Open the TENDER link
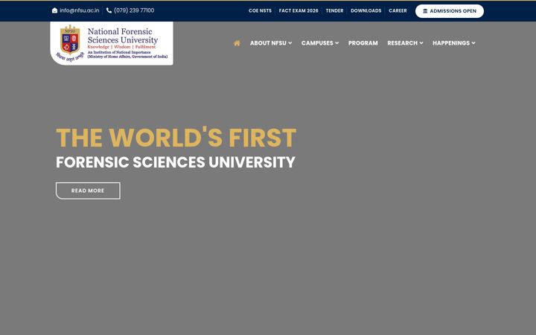 click(334, 11)
